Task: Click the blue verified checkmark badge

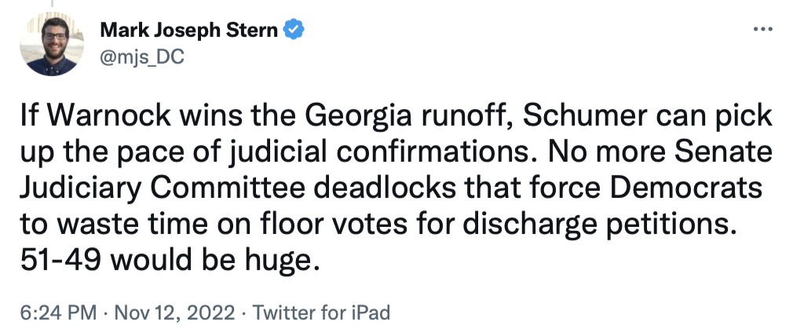Action: (x=293, y=31)
